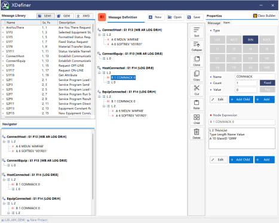Click the Sort icon in the side toolbar
The height and width of the screenshot is (223, 279).
(x=197, y=32)
